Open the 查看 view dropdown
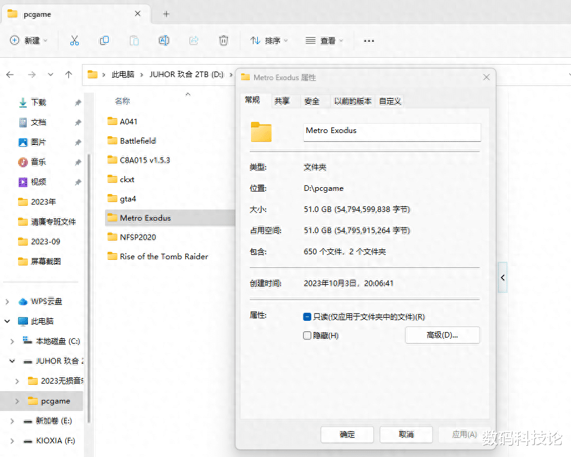571x457 pixels. (x=324, y=40)
